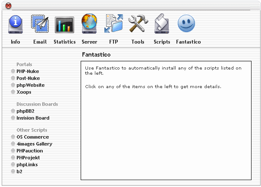The width and height of the screenshot is (261, 187).
Task: Select PHPauction script
Action: click(x=30, y=151)
